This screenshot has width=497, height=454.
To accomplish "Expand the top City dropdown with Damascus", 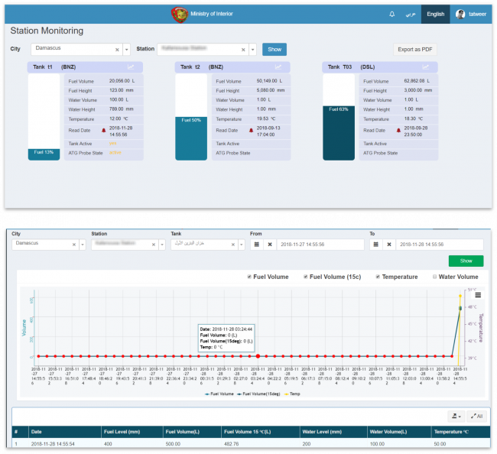I will click(x=126, y=49).
